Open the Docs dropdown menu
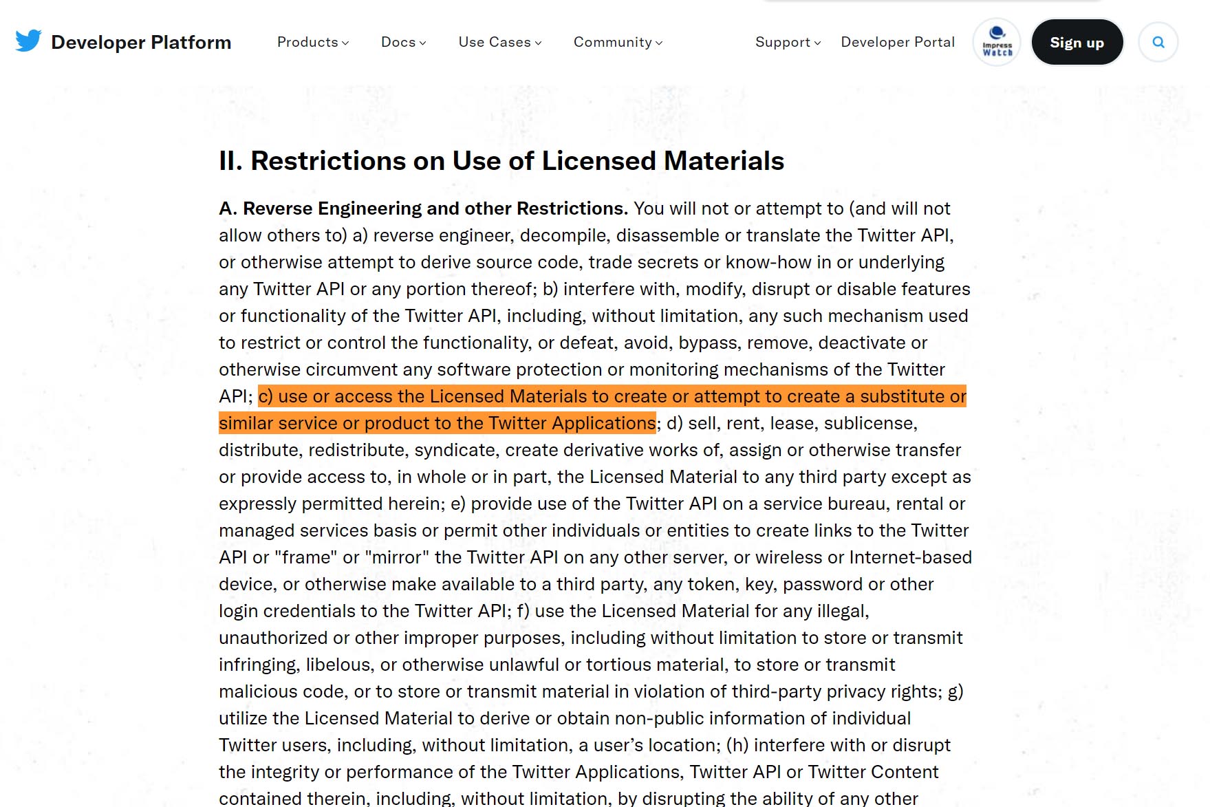The image size is (1210, 807). pyautogui.click(x=403, y=42)
